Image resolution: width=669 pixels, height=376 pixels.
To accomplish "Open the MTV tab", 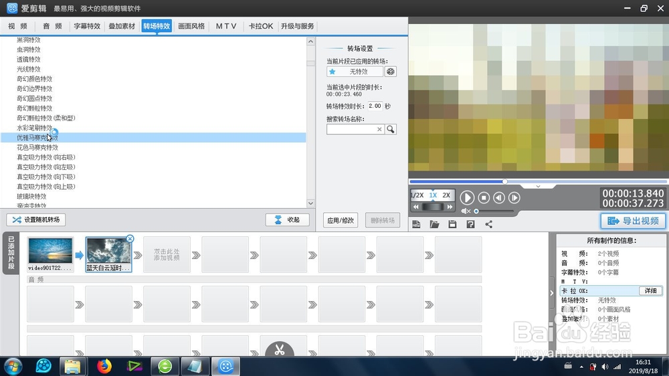I will [x=225, y=26].
